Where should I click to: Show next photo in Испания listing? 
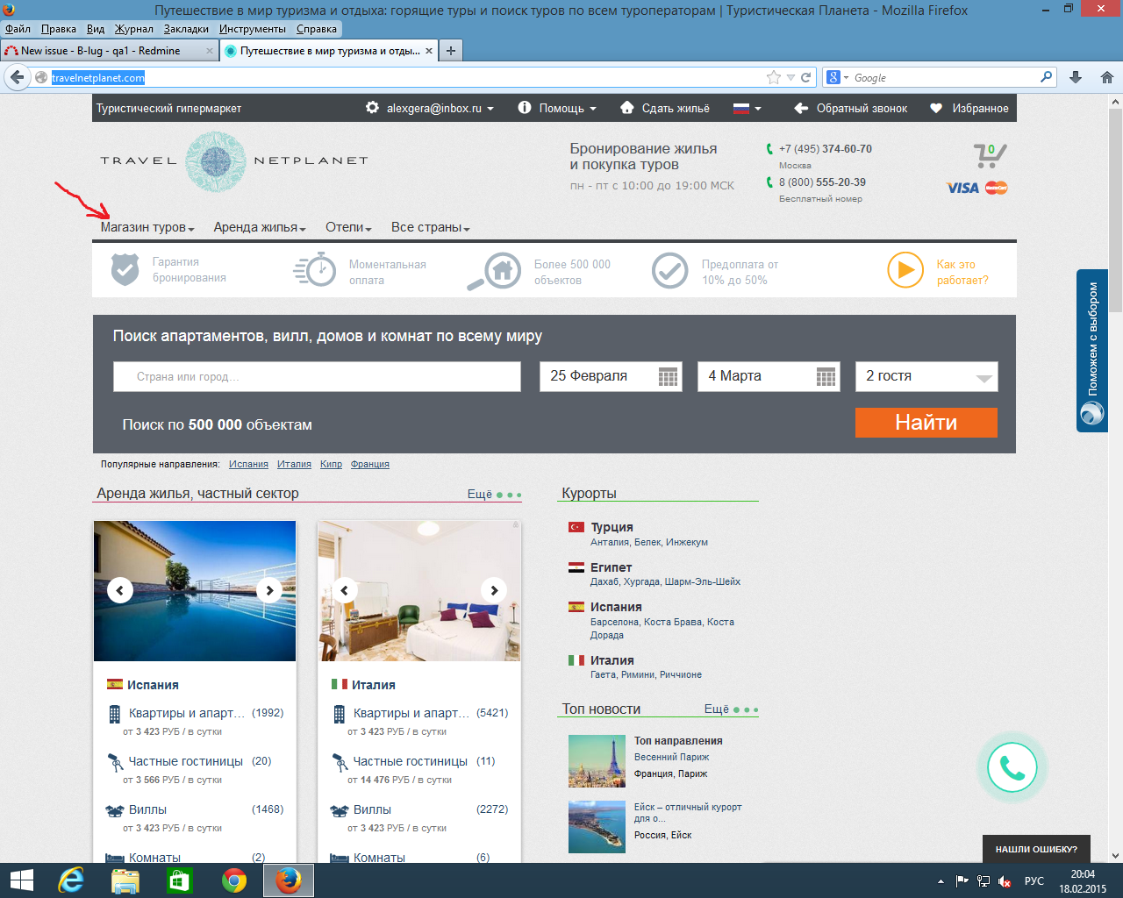click(x=269, y=590)
